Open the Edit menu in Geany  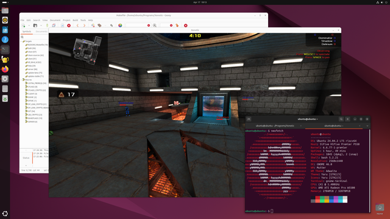tap(29, 20)
